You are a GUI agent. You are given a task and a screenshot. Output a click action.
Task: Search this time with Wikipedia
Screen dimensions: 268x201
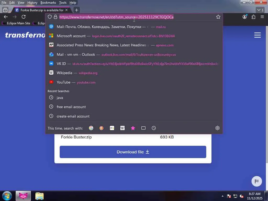coord(122,128)
